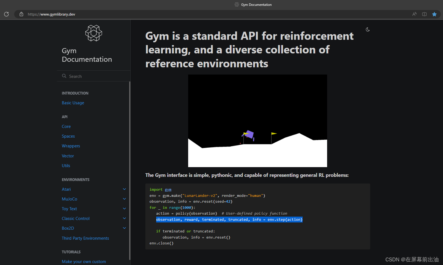Click the 'for _ in range(1000):' line
Viewport: 443px width, 265px height.
(x=172, y=208)
